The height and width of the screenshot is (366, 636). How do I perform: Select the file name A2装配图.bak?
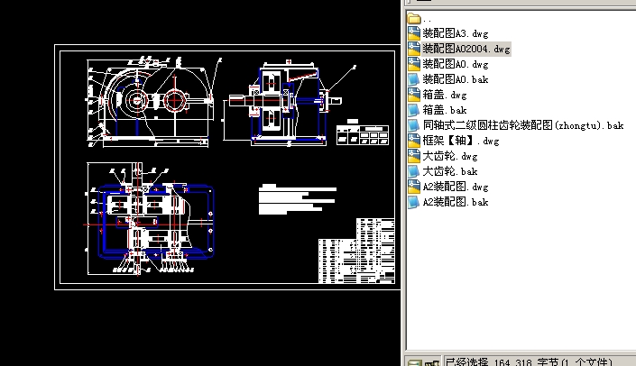[456, 202]
